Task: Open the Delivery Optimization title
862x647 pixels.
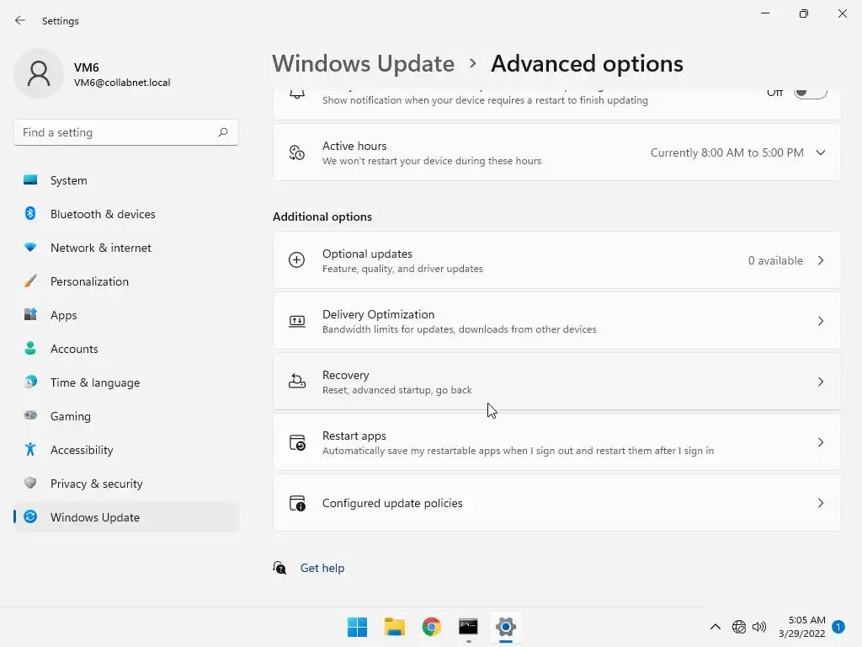Action: pyautogui.click(x=378, y=314)
